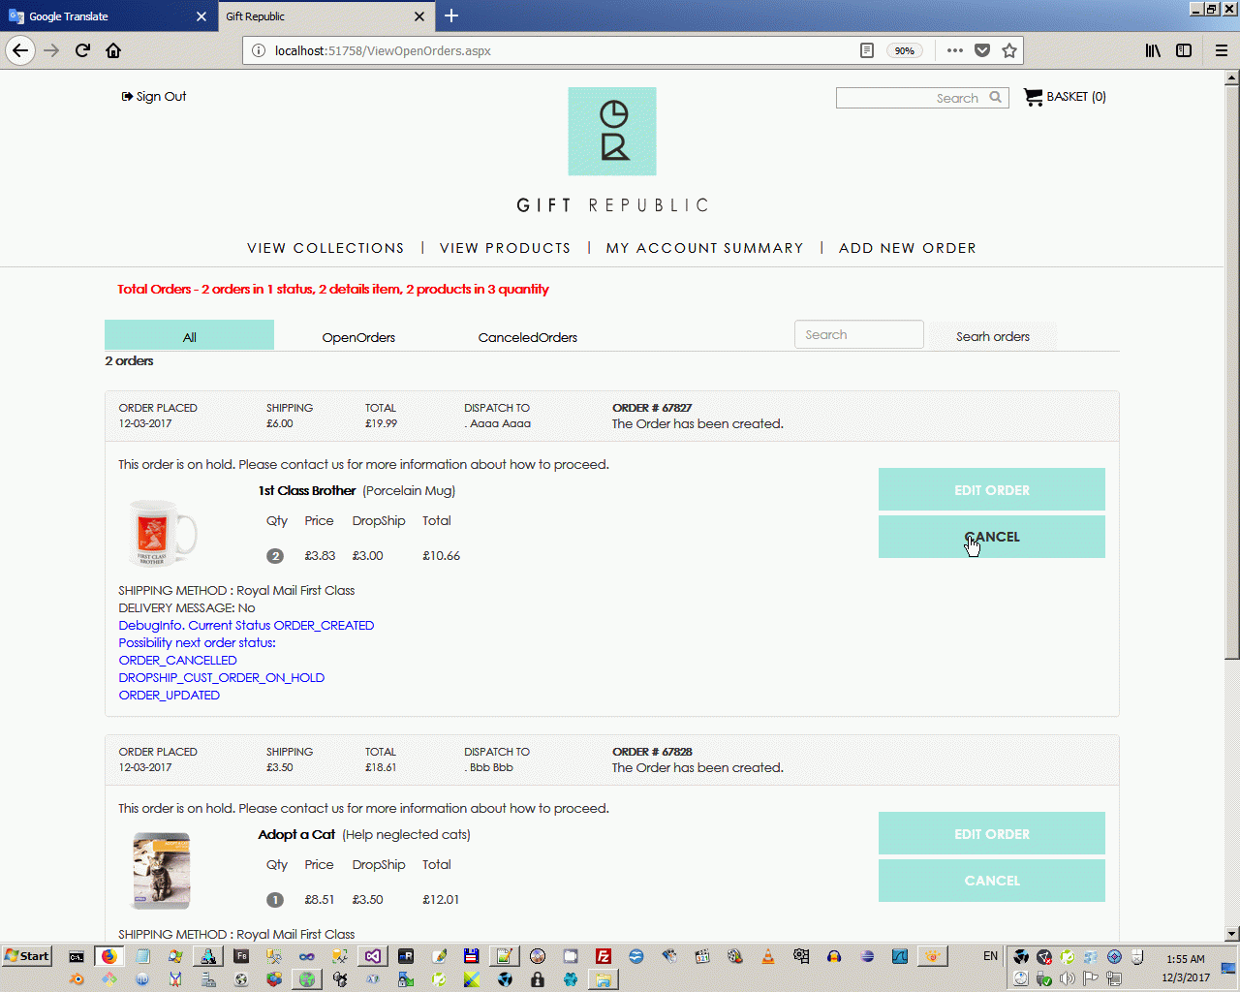Switch to the CanceledOrders tab
The width and height of the screenshot is (1240, 992).
528,337
